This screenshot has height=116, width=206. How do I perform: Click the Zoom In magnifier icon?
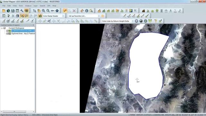(43, 11)
